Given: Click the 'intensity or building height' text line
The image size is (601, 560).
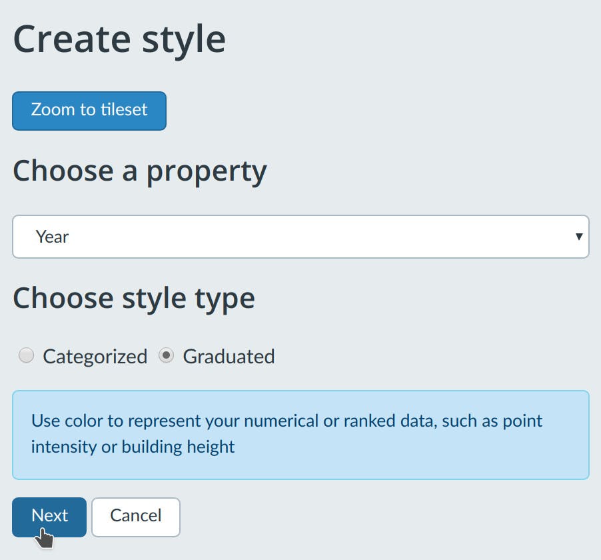Looking at the screenshot, I should coord(133,447).
